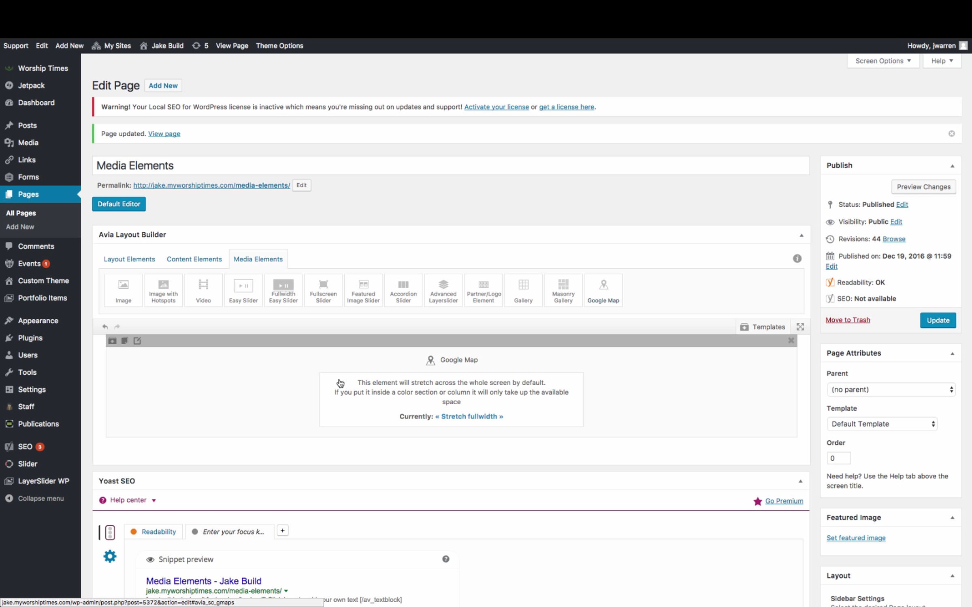Insert the Google Map element icon
This screenshot has width=972, height=607.
click(x=603, y=290)
